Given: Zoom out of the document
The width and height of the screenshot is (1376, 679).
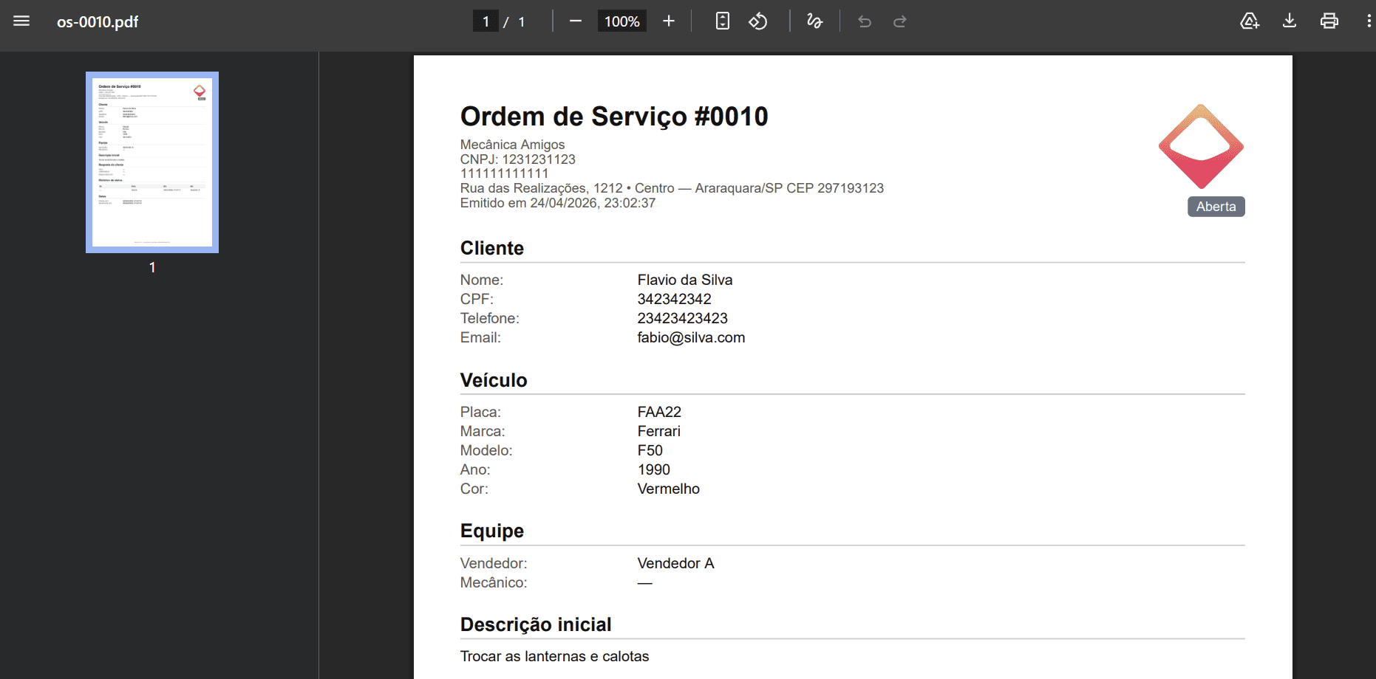Looking at the screenshot, I should pos(576,21).
